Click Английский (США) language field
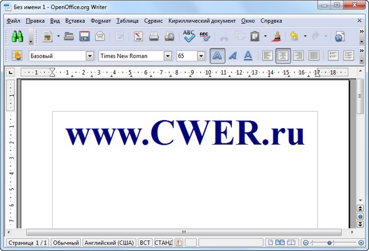 pyautogui.click(x=109, y=242)
